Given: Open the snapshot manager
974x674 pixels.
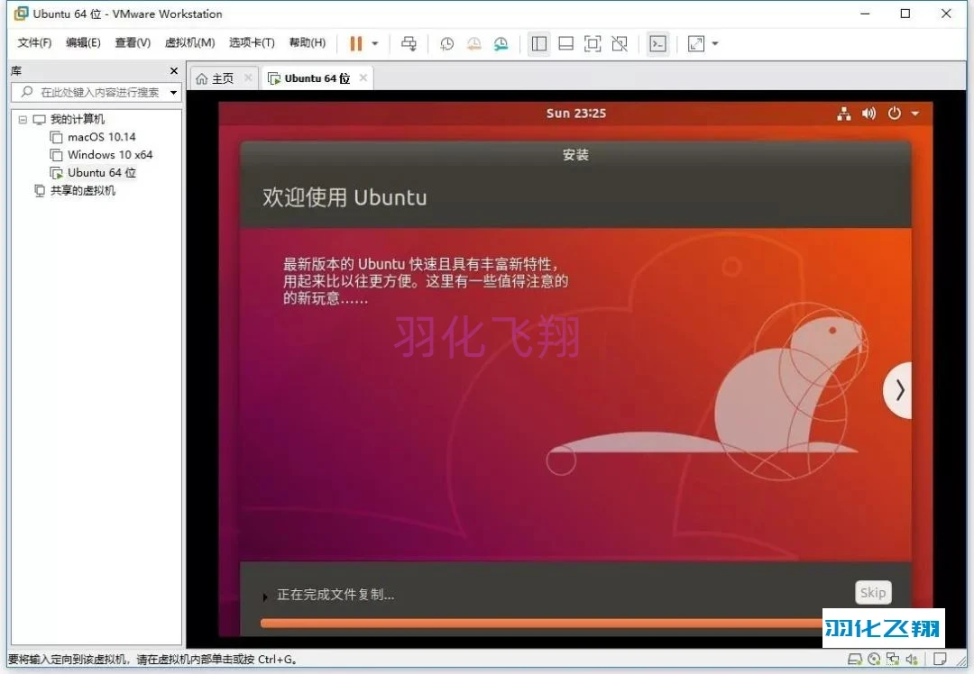Looking at the screenshot, I should click(x=501, y=43).
